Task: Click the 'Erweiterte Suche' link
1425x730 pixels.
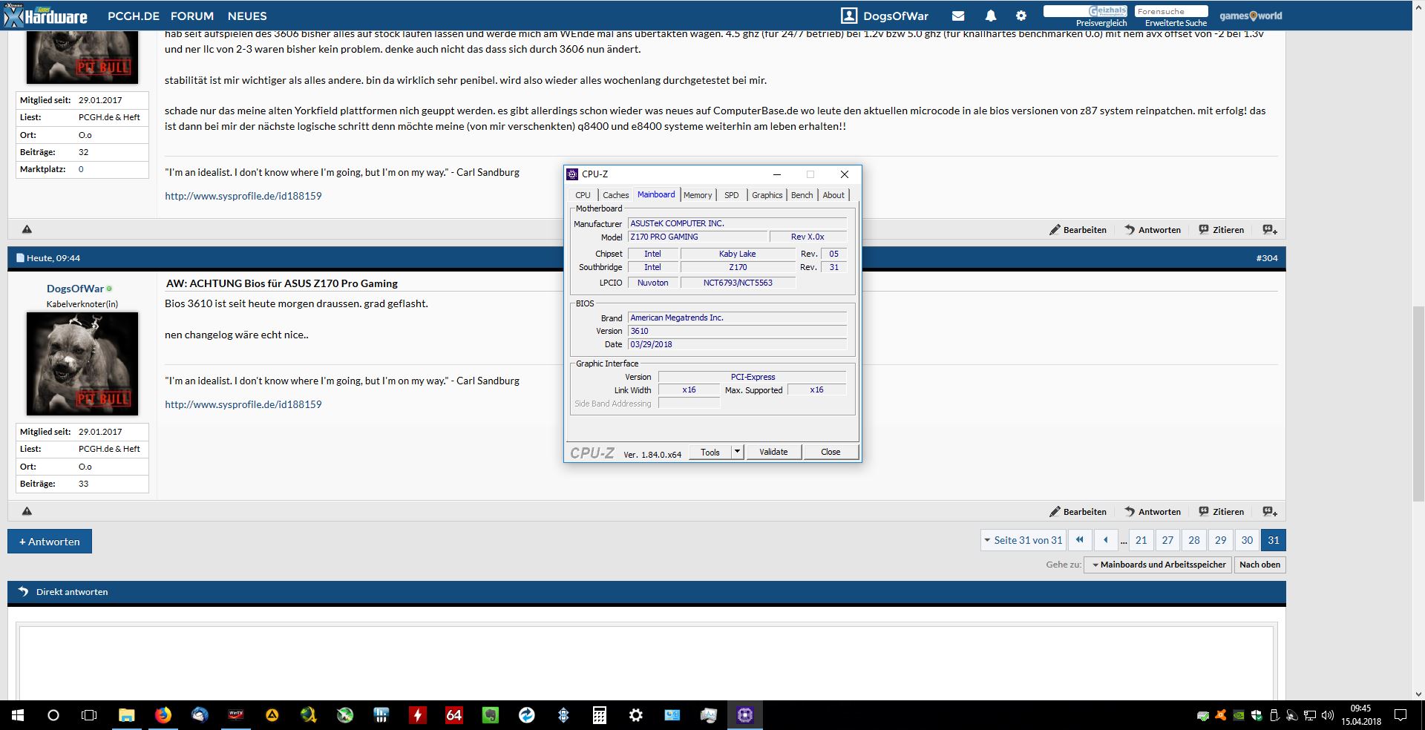Action: coord(1176,23)
